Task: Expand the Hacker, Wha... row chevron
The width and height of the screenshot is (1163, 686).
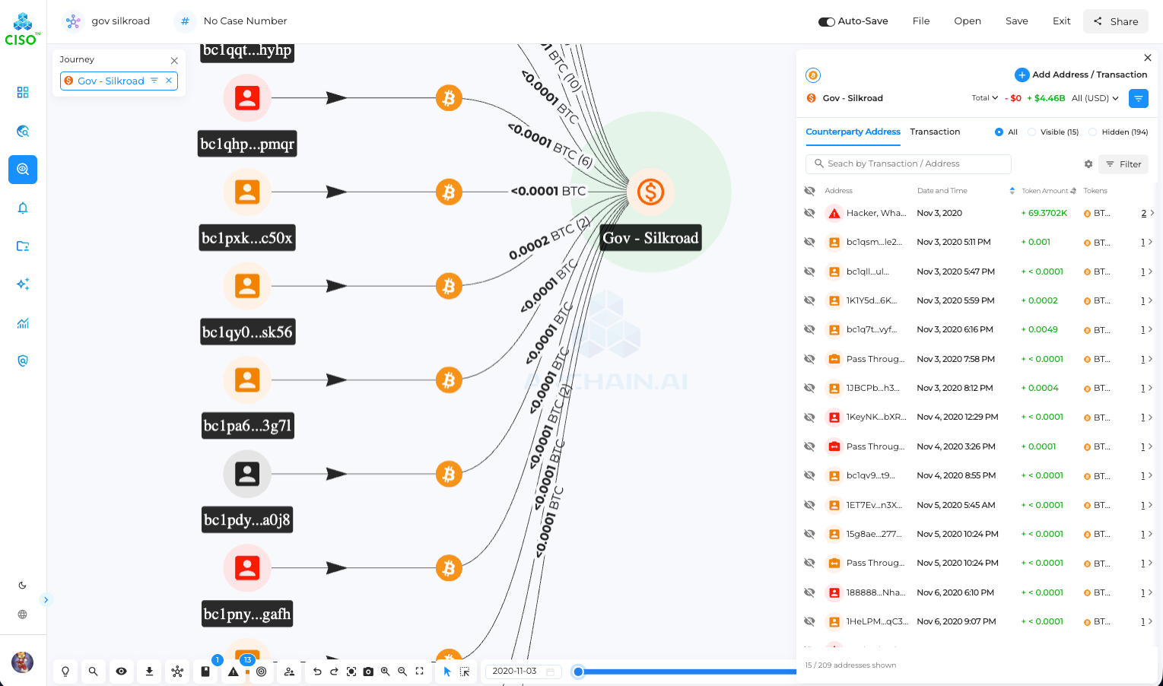Action: [x=1152, y=213]
